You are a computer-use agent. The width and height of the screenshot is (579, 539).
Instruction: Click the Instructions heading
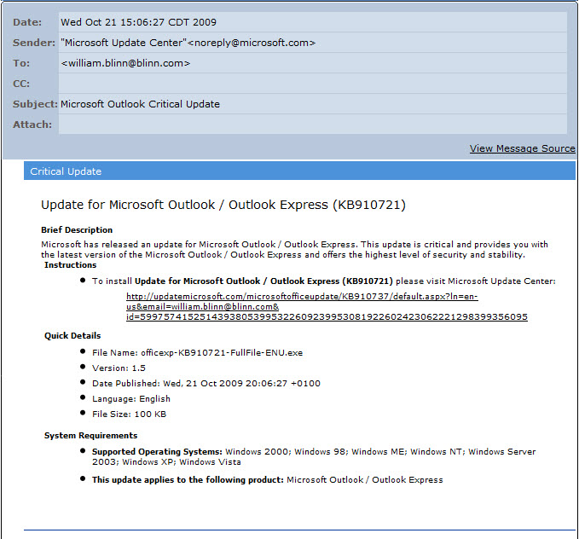pos(70,265)
